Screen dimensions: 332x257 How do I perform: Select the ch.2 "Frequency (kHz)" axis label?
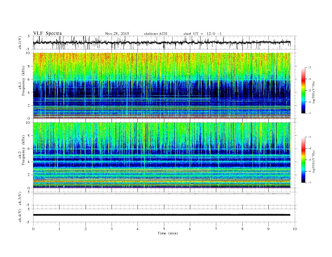(23, 149)
